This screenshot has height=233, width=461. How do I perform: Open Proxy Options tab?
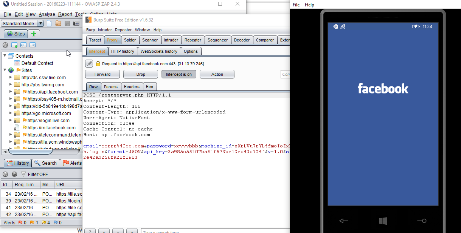coord(191,51)
